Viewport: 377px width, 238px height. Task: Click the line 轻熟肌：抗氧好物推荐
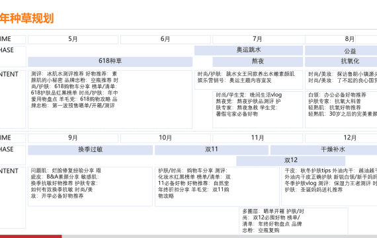[x=335, y=108]
